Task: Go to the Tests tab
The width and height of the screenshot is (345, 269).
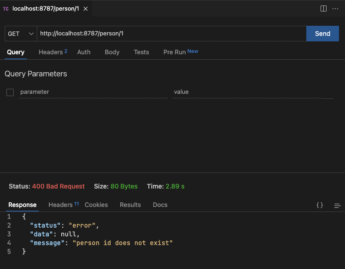Action: 141,52
